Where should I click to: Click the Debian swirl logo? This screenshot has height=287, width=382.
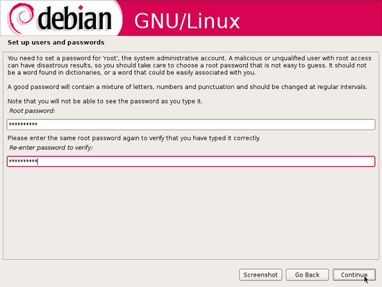click(x=20, y=19)
